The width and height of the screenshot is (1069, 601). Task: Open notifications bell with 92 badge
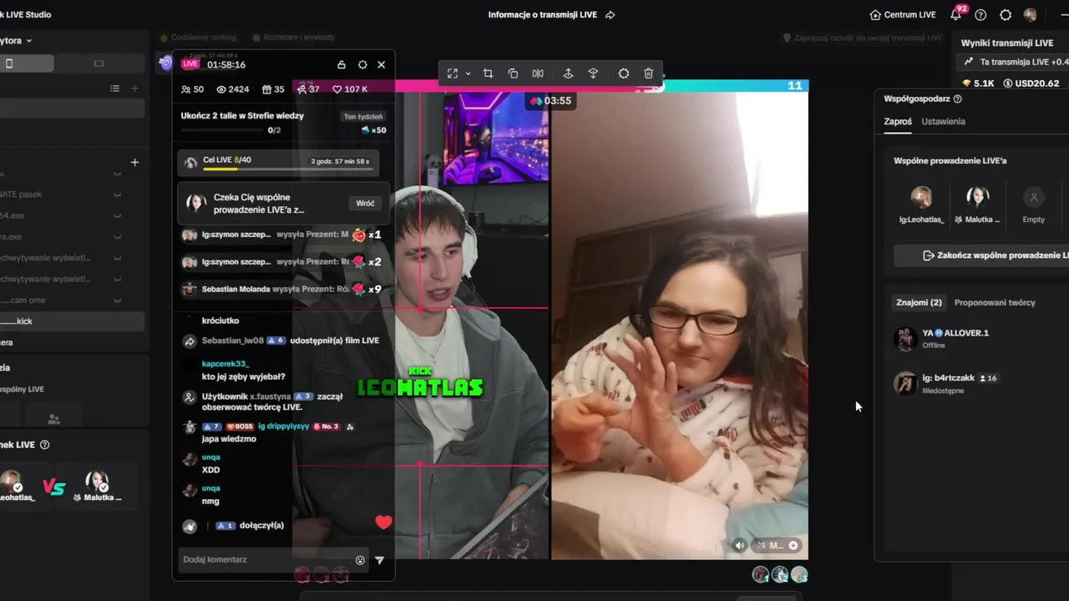click(956, 14)
